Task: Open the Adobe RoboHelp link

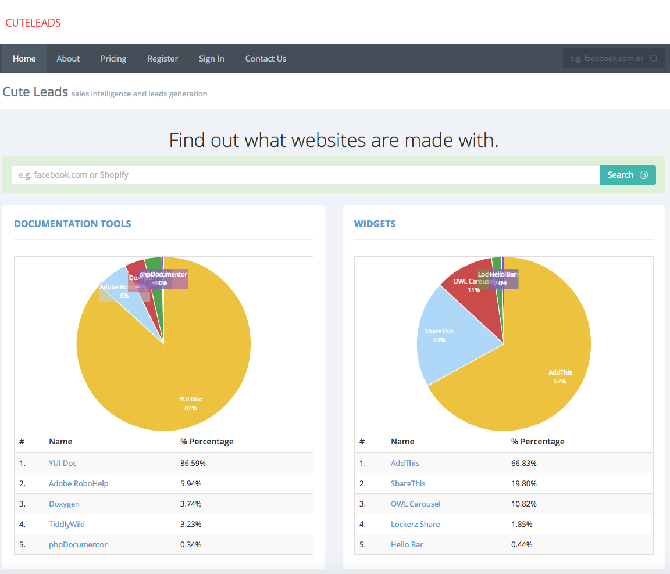Action: pos(79,483)
